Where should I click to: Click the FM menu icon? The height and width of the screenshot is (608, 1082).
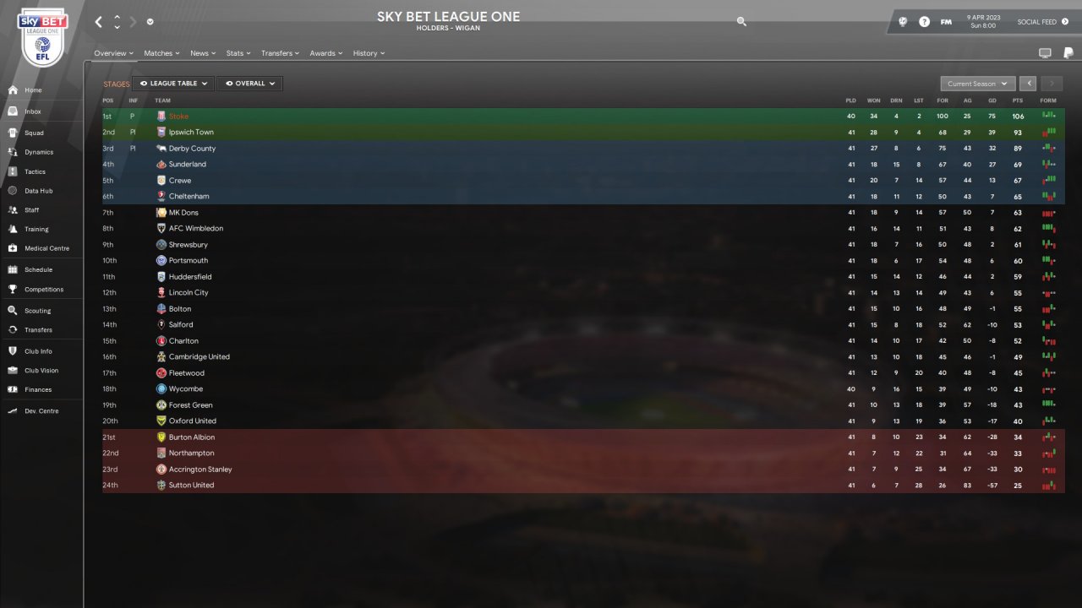pos(946,22)
